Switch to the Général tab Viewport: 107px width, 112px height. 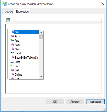click(x=8, y=12)
